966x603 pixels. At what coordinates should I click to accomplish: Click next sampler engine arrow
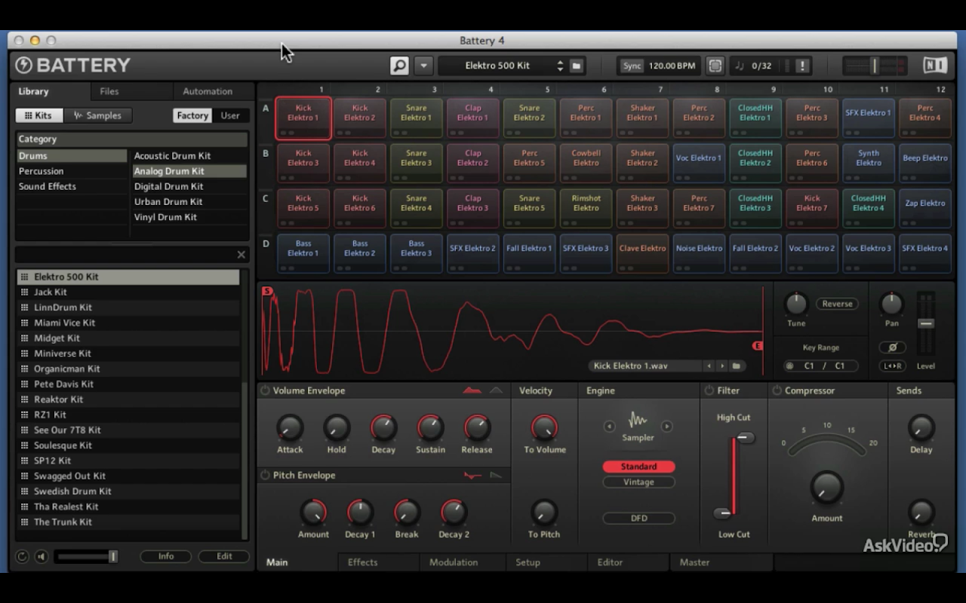[x=667, y=427]
